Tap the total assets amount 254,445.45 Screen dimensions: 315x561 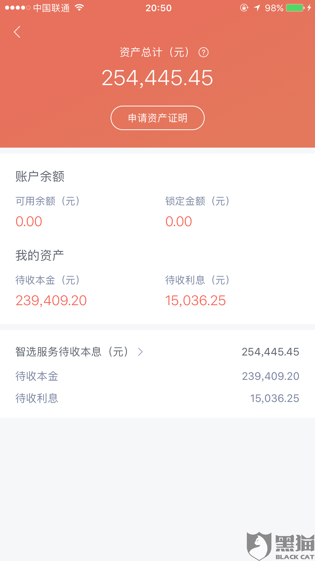[x=157, y=78]
